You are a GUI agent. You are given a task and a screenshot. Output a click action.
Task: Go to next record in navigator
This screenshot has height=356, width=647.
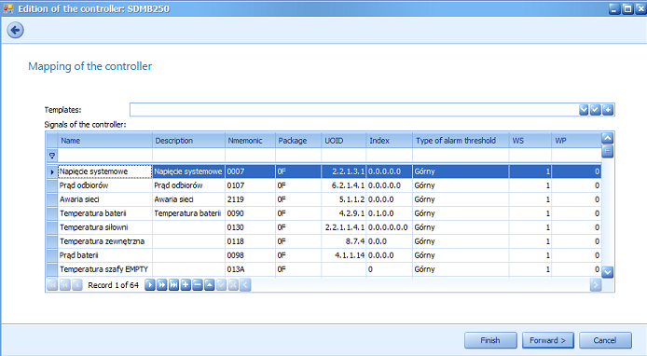coord(150,285)
